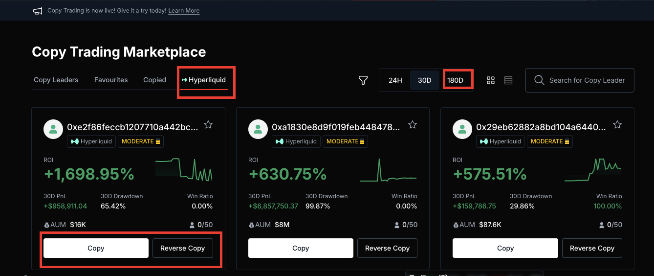Open trader address 0x29eb62882a8bd104a6440
This screenshot has height=276, width=654.
[541, 127]
